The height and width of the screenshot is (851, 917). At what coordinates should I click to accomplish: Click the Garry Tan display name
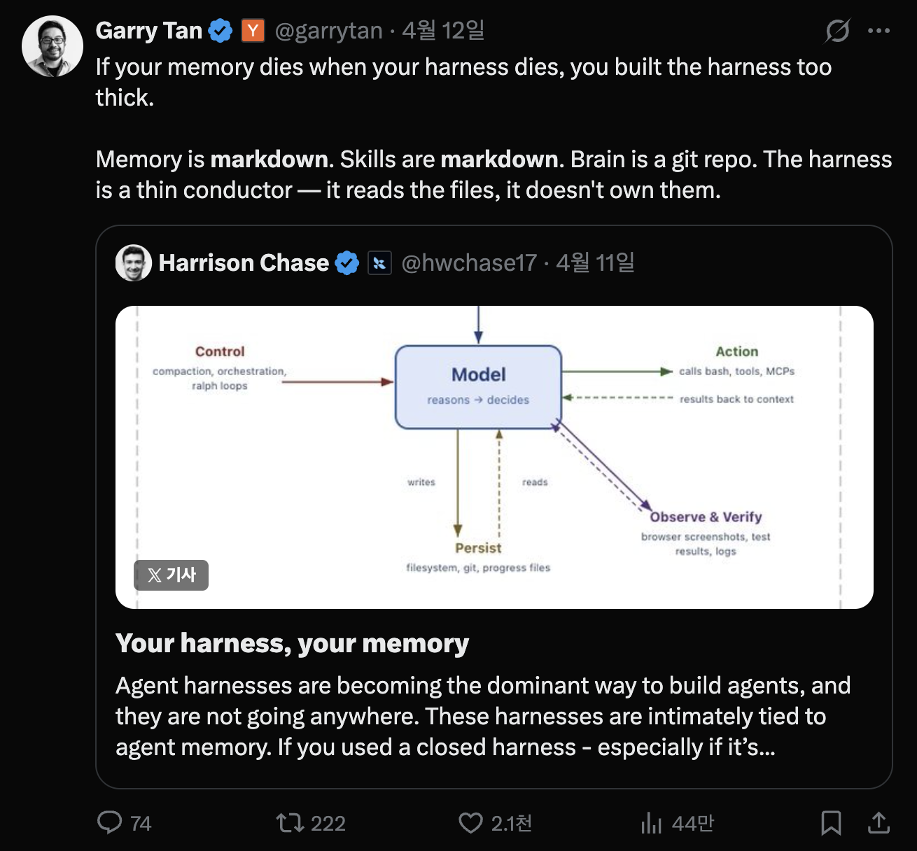coord(148,31)
